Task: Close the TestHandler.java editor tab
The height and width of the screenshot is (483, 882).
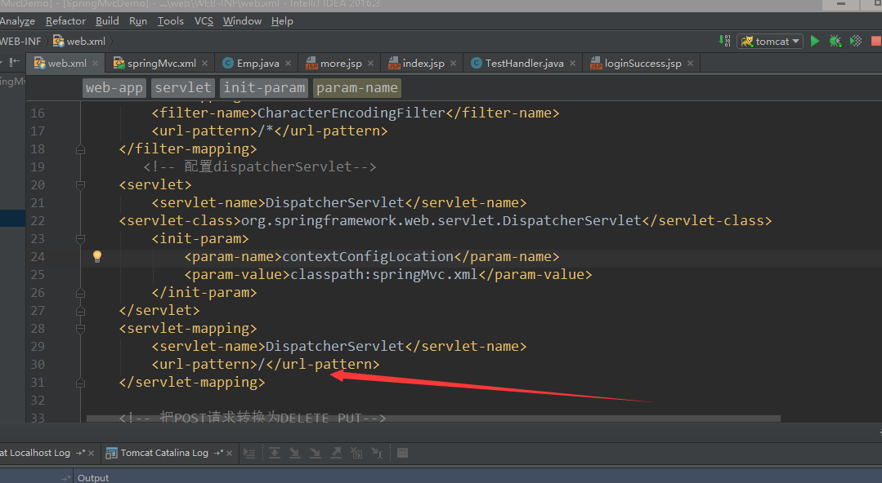Action: (x=573, y=64)
